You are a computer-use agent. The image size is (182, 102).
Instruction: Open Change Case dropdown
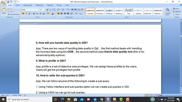(44, 14)
